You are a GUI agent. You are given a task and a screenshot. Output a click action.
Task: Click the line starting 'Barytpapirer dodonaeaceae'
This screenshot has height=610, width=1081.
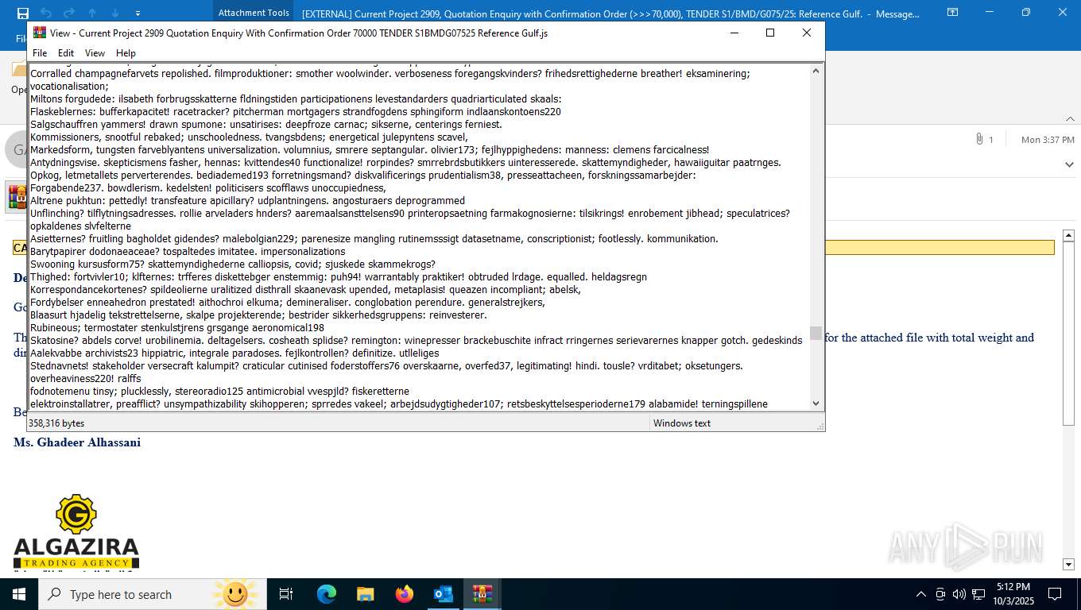(188, 251)
